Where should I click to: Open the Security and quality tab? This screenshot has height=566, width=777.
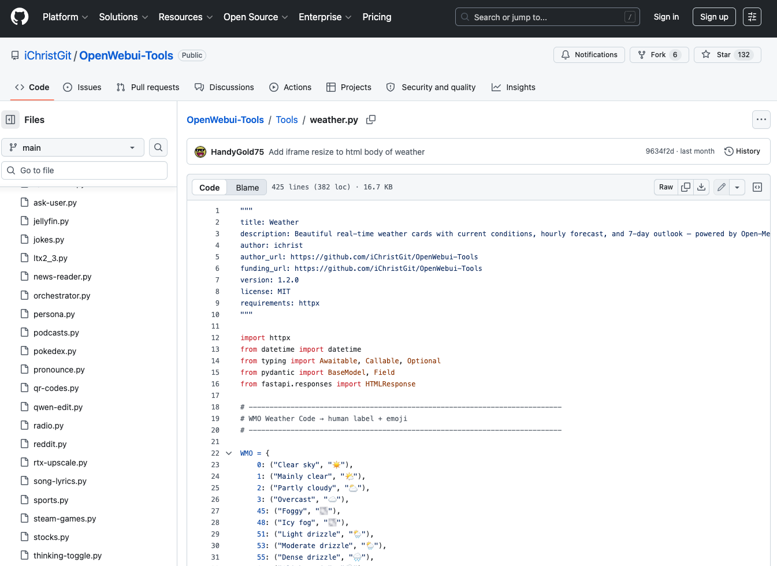431,87
